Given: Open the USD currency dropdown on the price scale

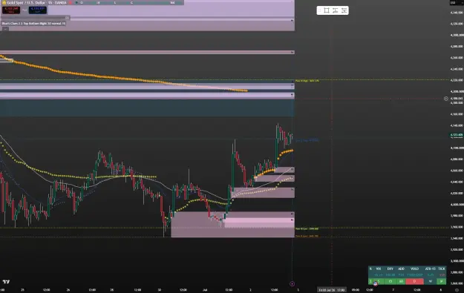Looking at the screenshot, I should [453, 2].
